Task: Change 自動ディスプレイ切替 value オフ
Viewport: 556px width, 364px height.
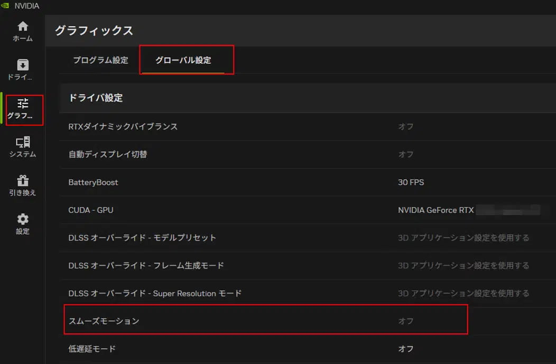Action: tap(406, 154)
